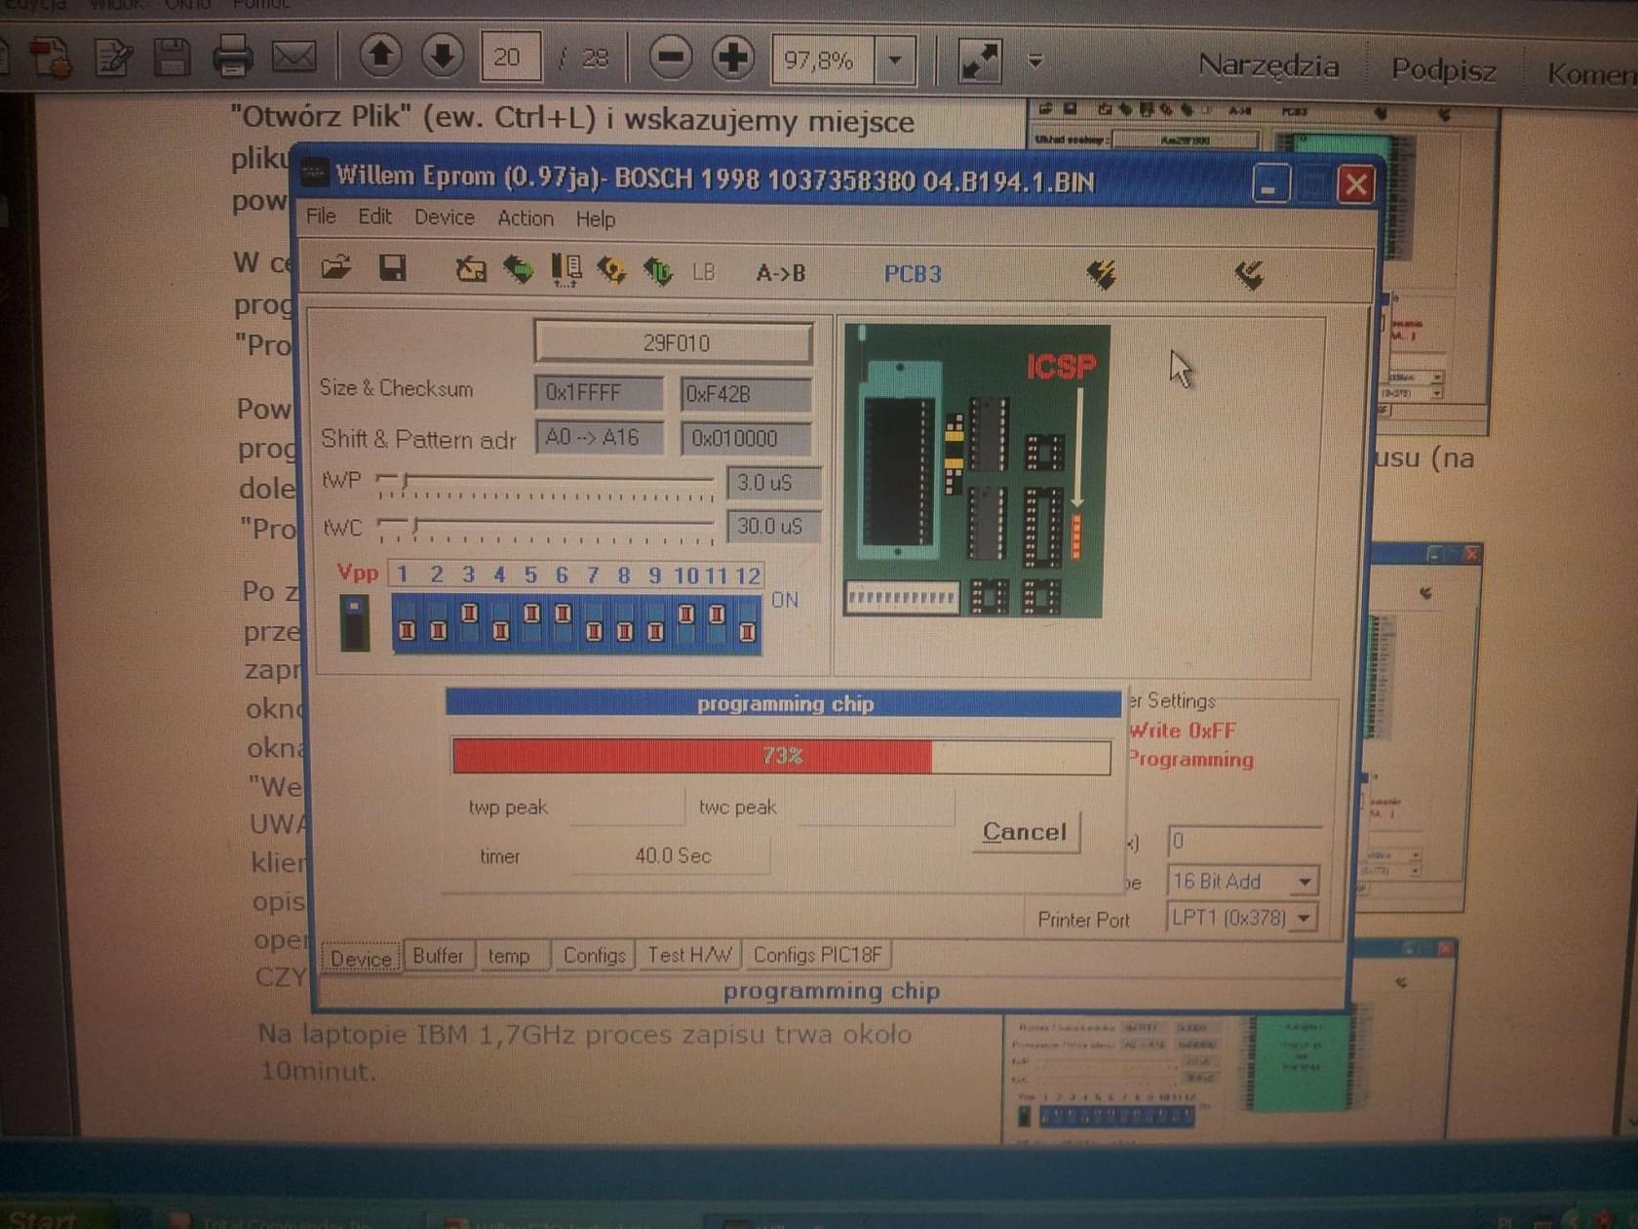
Task: Click the 0x1FFFF size field
Action: [x=599, y=393]
